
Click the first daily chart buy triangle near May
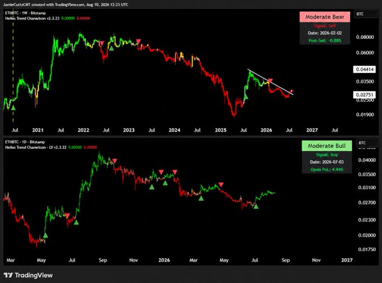pos(46,235)
